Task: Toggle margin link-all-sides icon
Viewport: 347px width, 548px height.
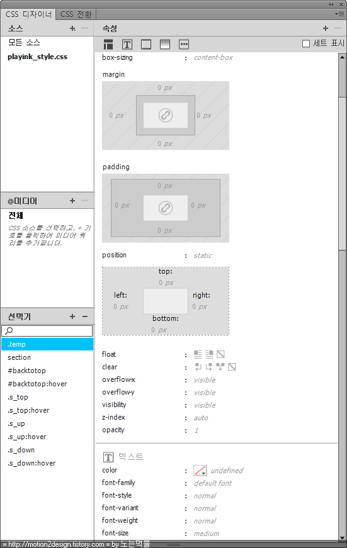Action: pyautogui.click(x=166, y=115)
